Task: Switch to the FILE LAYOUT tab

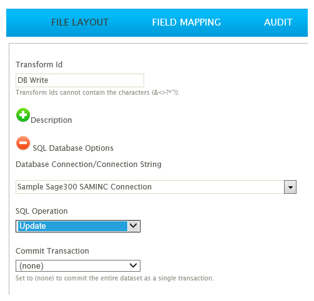Action: coord(80,22)
